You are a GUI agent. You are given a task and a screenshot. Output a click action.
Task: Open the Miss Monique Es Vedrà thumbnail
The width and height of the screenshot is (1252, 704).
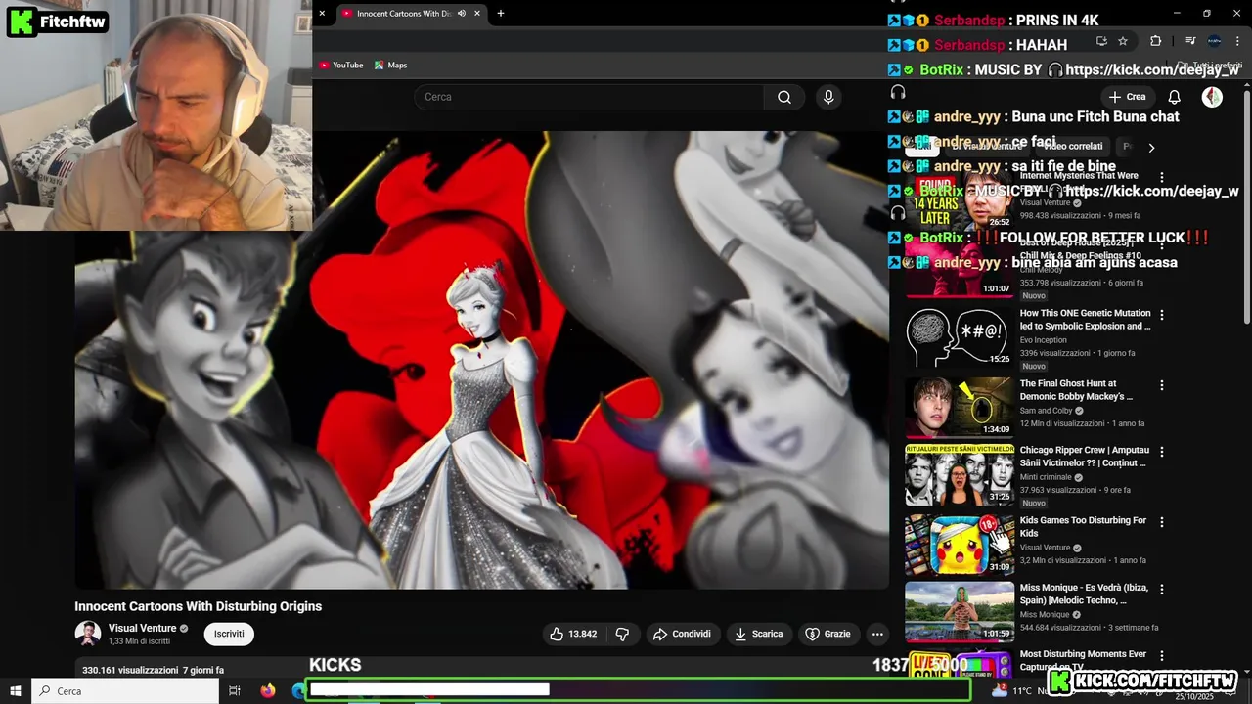[x=960, y=612]
